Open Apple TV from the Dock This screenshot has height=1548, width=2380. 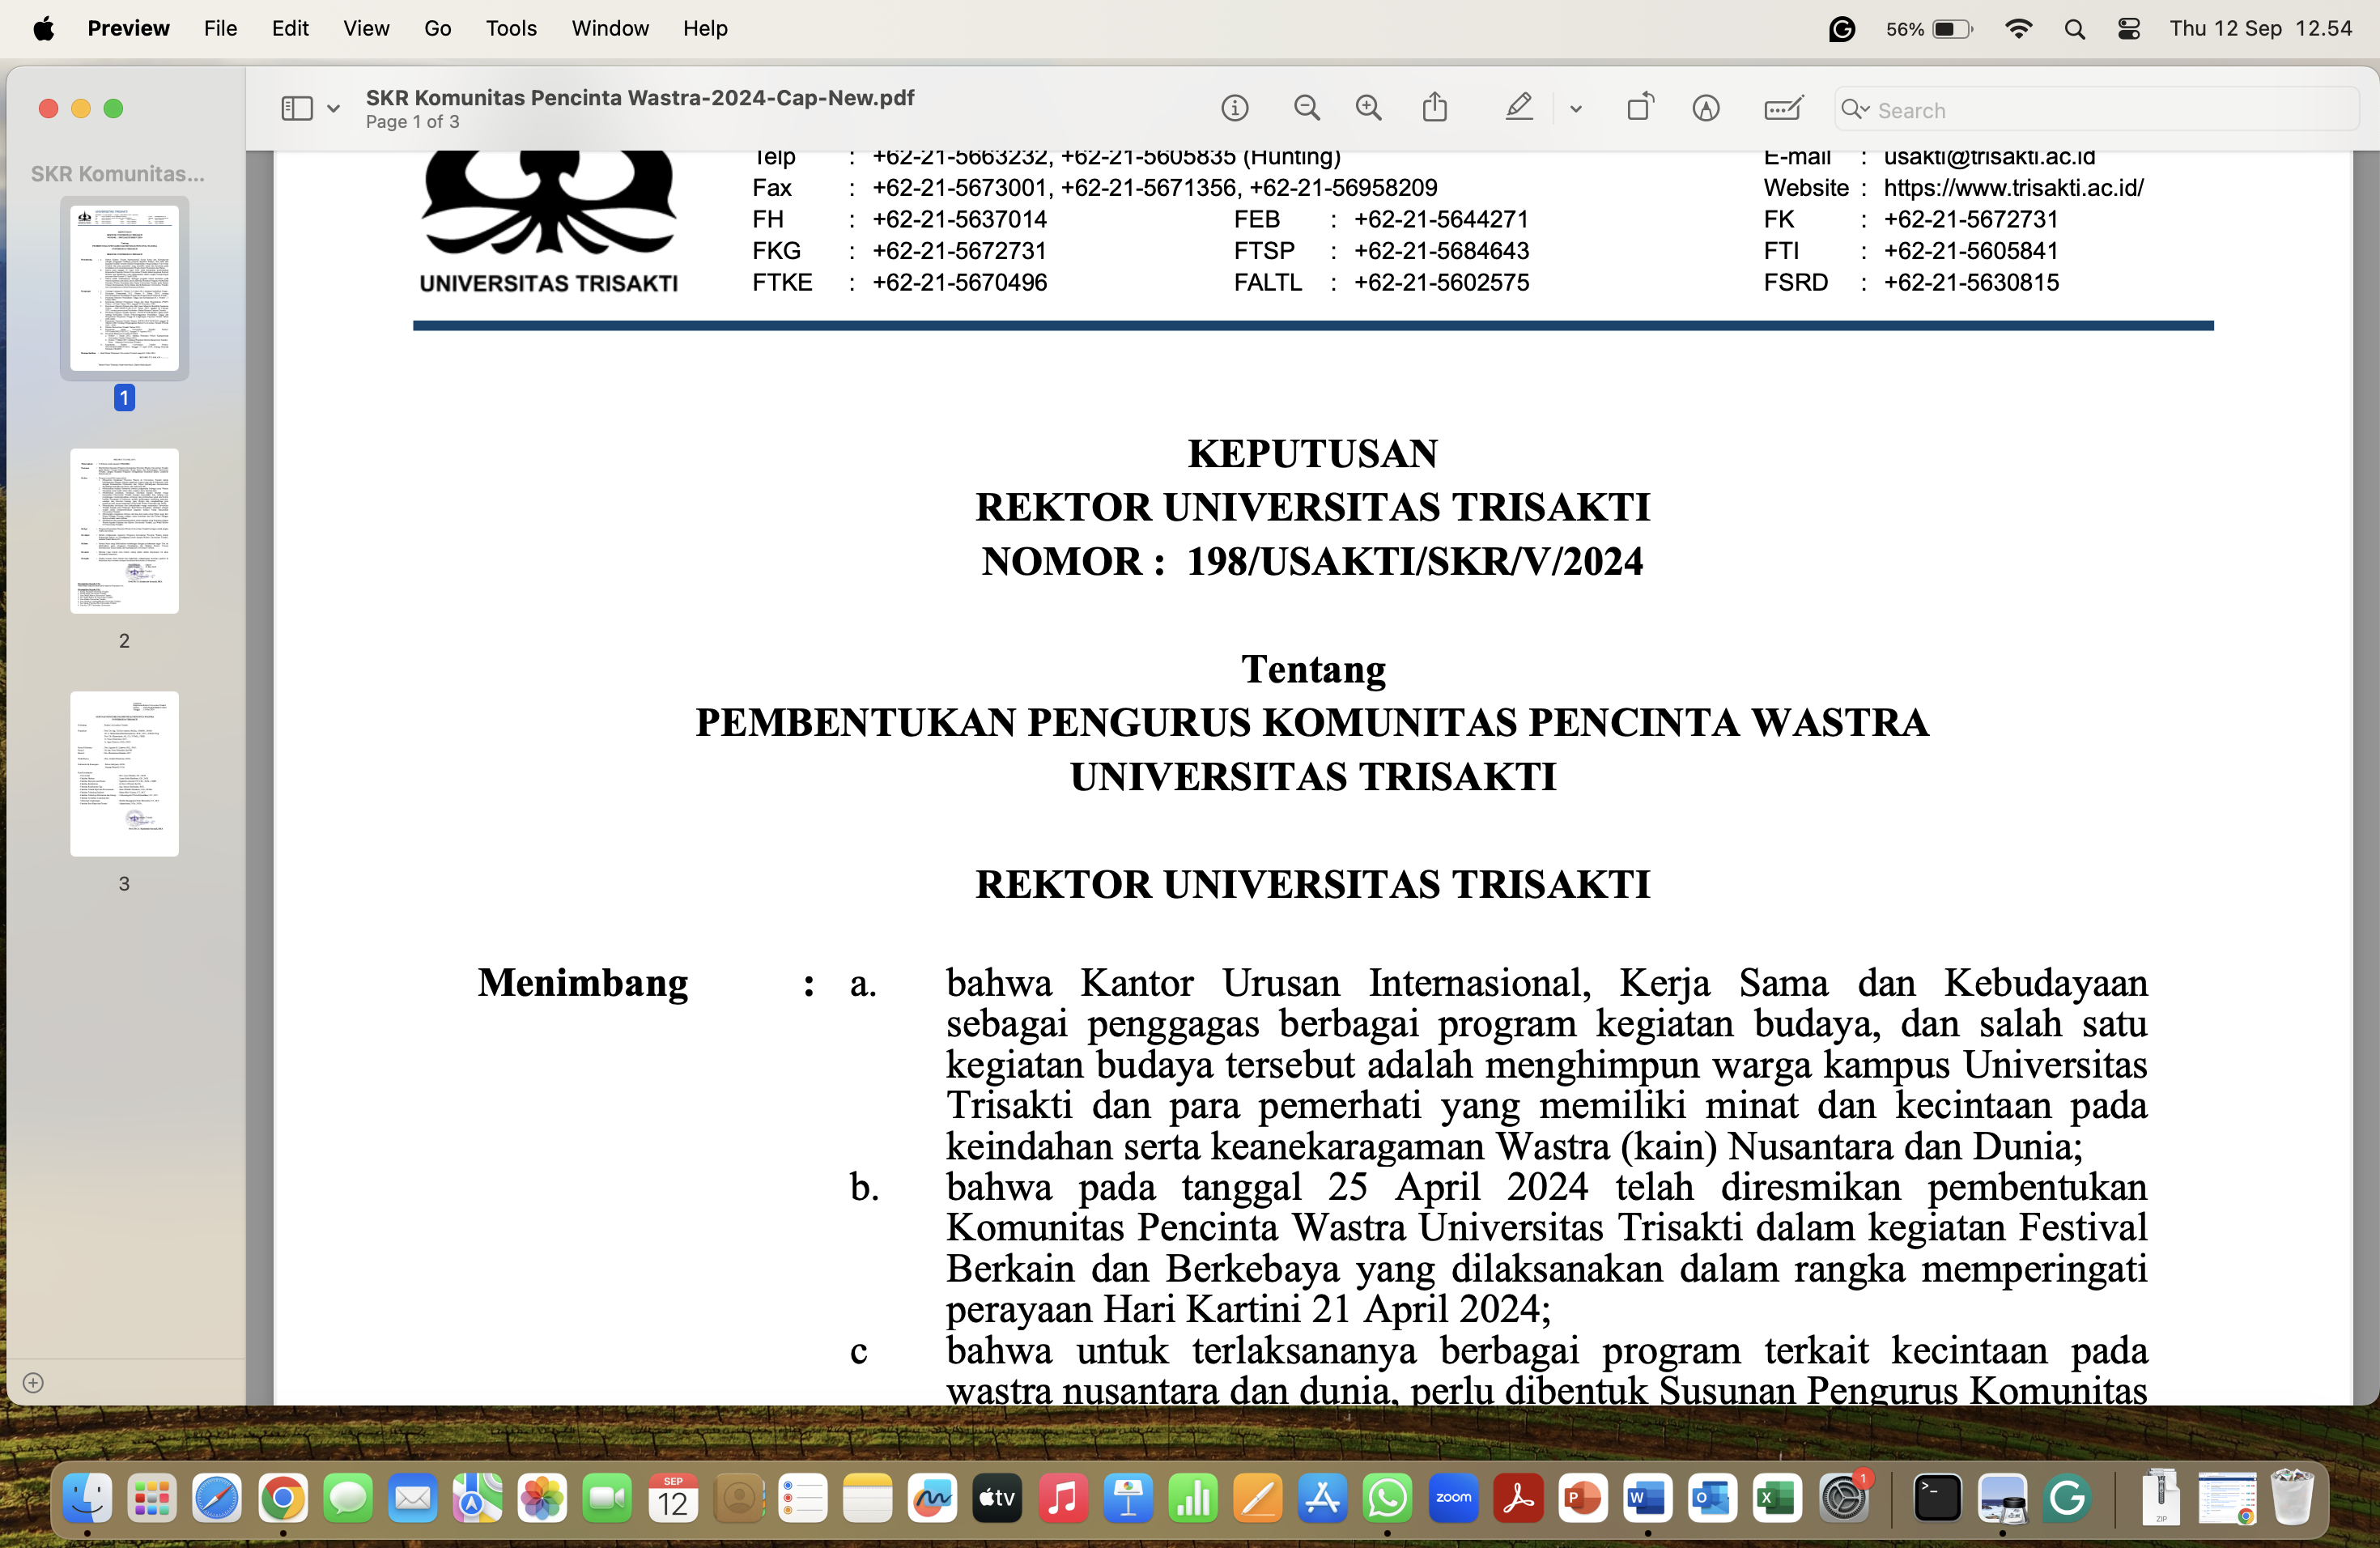(x=998, y=1497)
